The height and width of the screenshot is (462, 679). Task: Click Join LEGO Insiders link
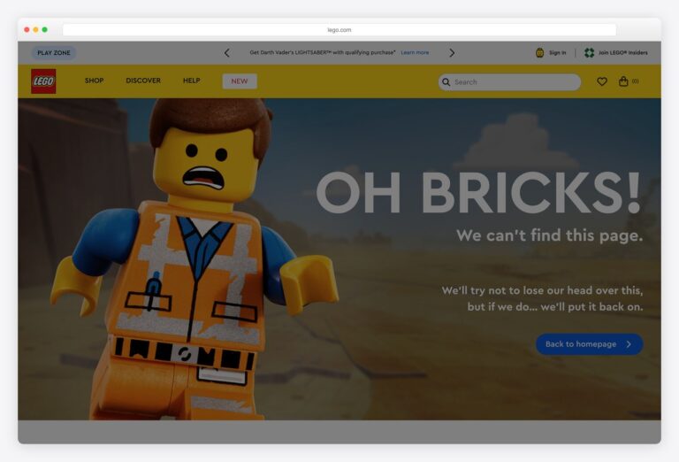[623, 53]
